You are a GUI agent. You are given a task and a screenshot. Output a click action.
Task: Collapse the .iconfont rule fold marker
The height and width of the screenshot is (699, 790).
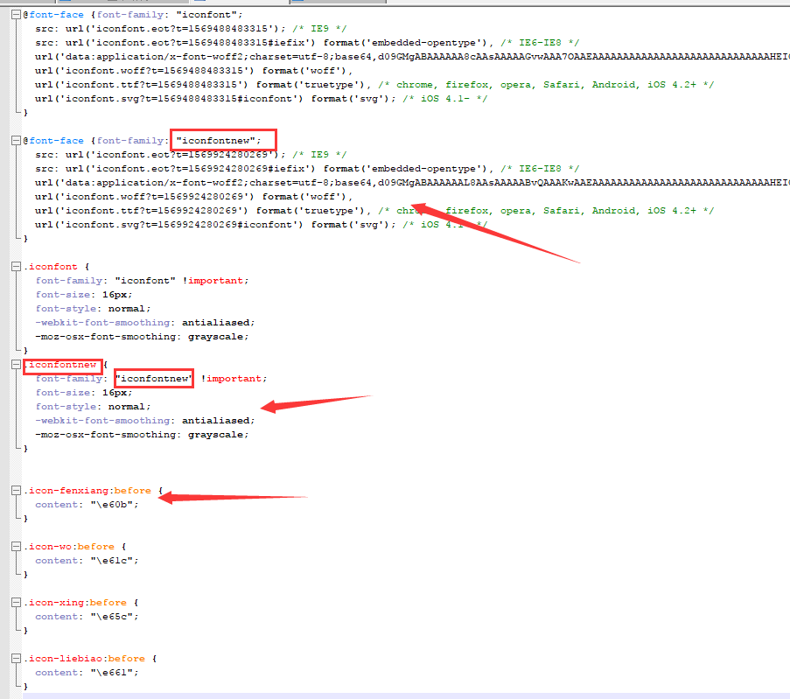16,267
